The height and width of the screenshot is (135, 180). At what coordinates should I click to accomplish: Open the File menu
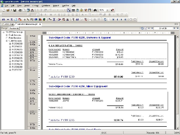click(6, 5)
